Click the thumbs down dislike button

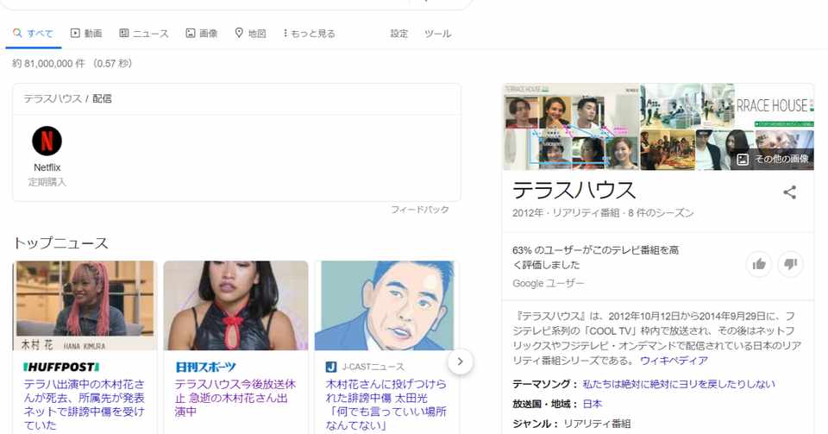pos(790,263)
